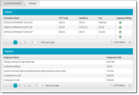Viewport: 139px width, 95px height.
Task: Go to last page in Charges pager
Action: [x=25, y=42]
